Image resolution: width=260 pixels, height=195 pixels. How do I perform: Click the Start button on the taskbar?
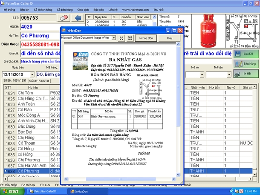coord(12,191)
